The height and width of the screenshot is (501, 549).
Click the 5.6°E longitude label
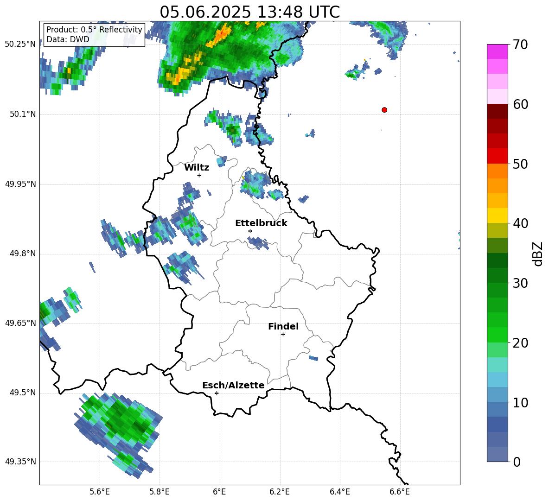click(x=100, y=492)
